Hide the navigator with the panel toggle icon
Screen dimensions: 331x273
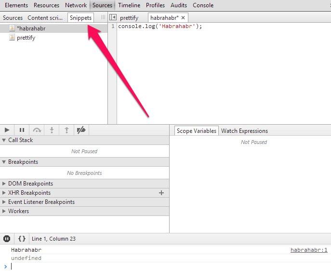113,17
